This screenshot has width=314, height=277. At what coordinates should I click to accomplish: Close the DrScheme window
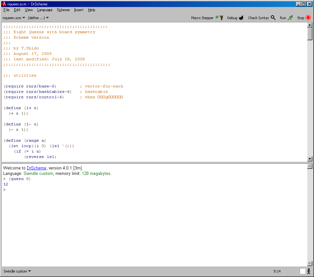[310, 4]
